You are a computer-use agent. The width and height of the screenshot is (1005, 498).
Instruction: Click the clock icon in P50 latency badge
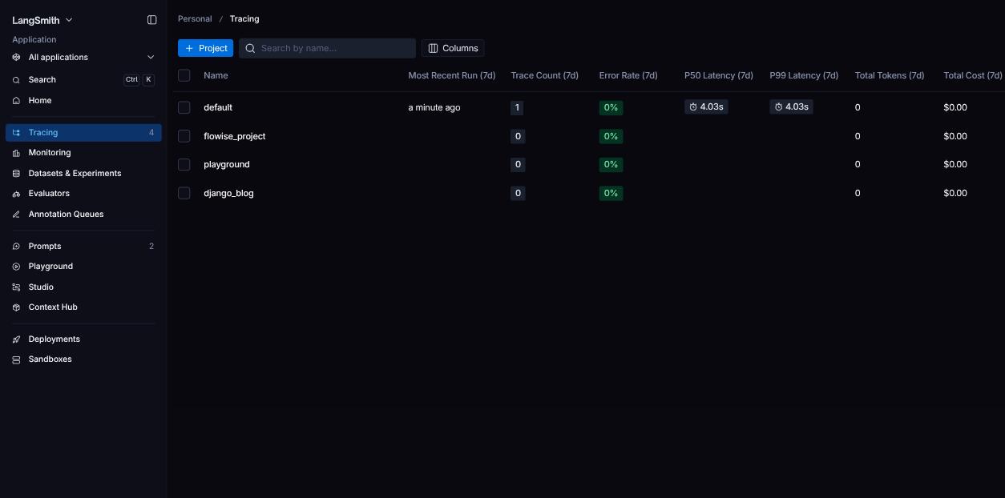pos(693,106)
